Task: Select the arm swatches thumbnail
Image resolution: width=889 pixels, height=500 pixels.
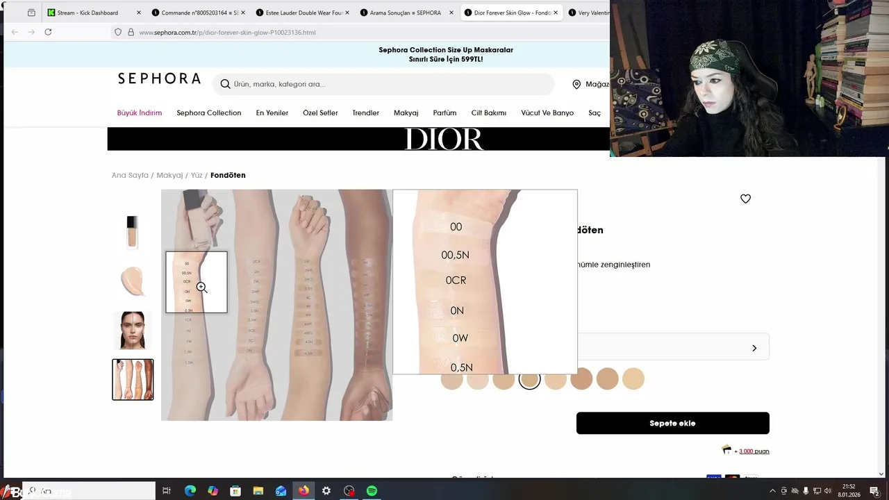Action: (x=133, y=379)
